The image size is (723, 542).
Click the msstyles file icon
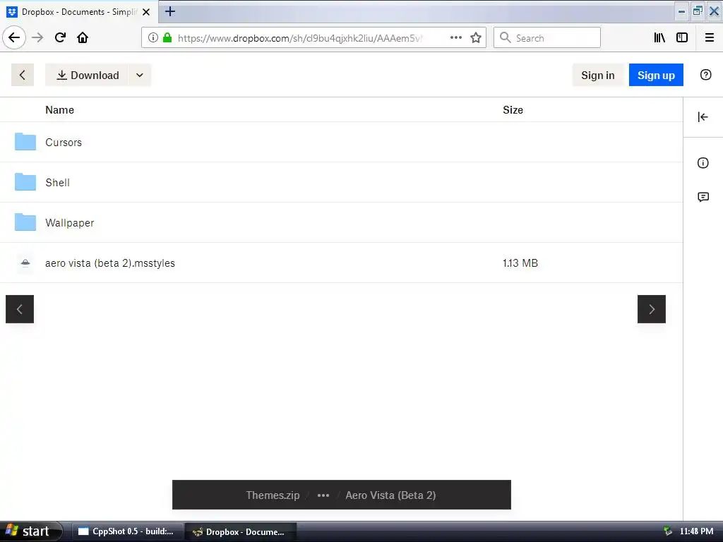[25, 263]
